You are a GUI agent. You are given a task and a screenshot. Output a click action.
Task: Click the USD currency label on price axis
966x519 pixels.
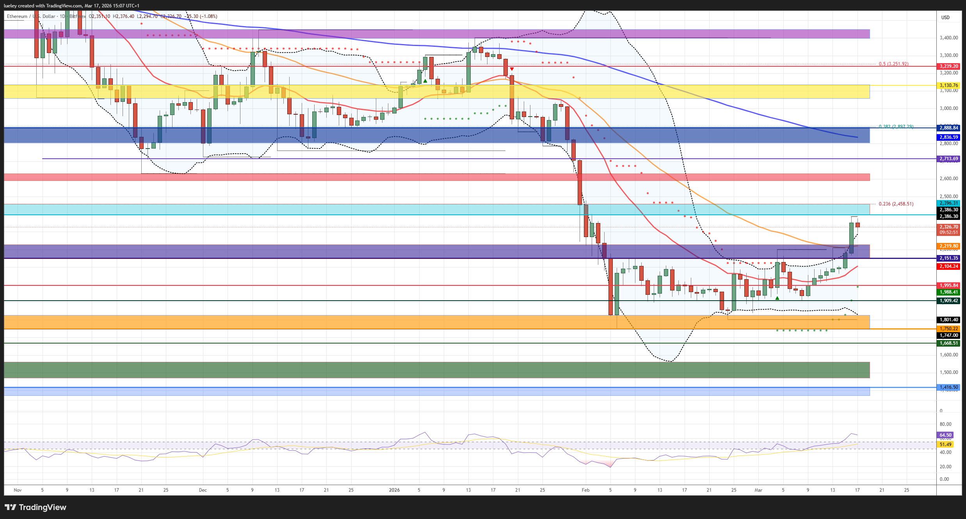[x=946, y=17]
